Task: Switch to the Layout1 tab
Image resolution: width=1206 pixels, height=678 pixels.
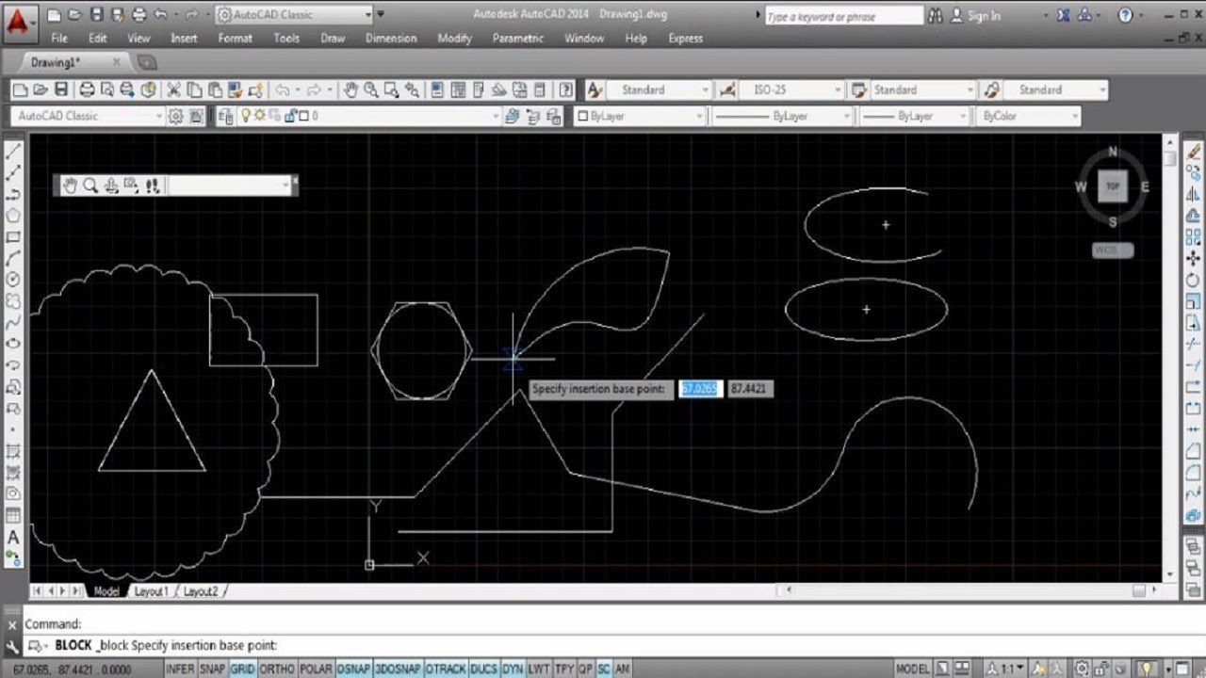Action: [x=151, y=591]
